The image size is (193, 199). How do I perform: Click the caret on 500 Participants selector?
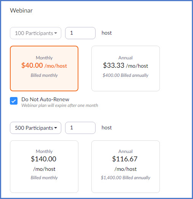coord(56,128)
